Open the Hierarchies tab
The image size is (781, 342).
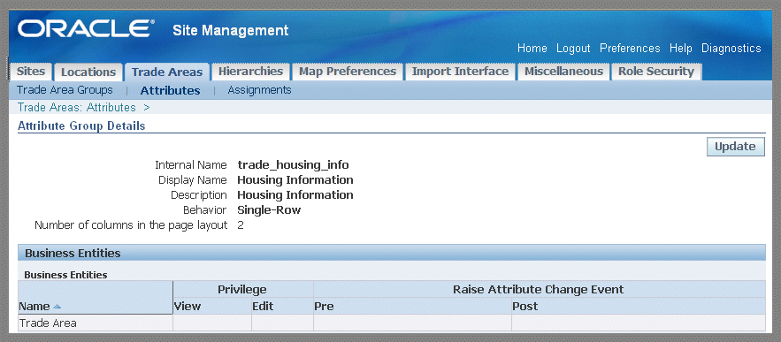250,72
